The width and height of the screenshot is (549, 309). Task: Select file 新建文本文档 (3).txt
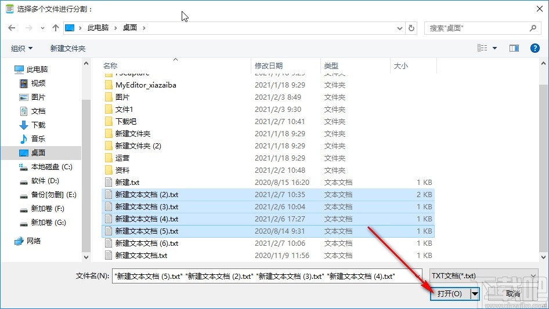tap(268, 207)
